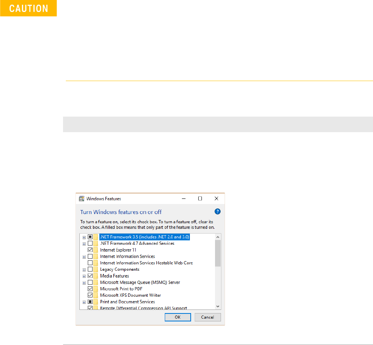Click the folder icon beside Microsoft XPS Document Writer
373x345 pixels.
click(96, 295)
